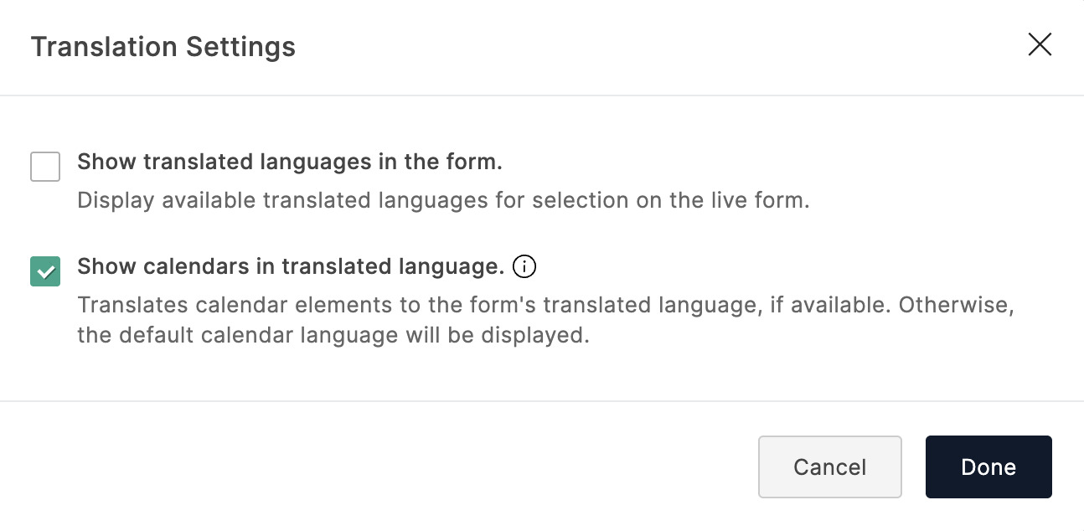
Task: Discard changes with the Cancel button
Action: coord(829,467)
